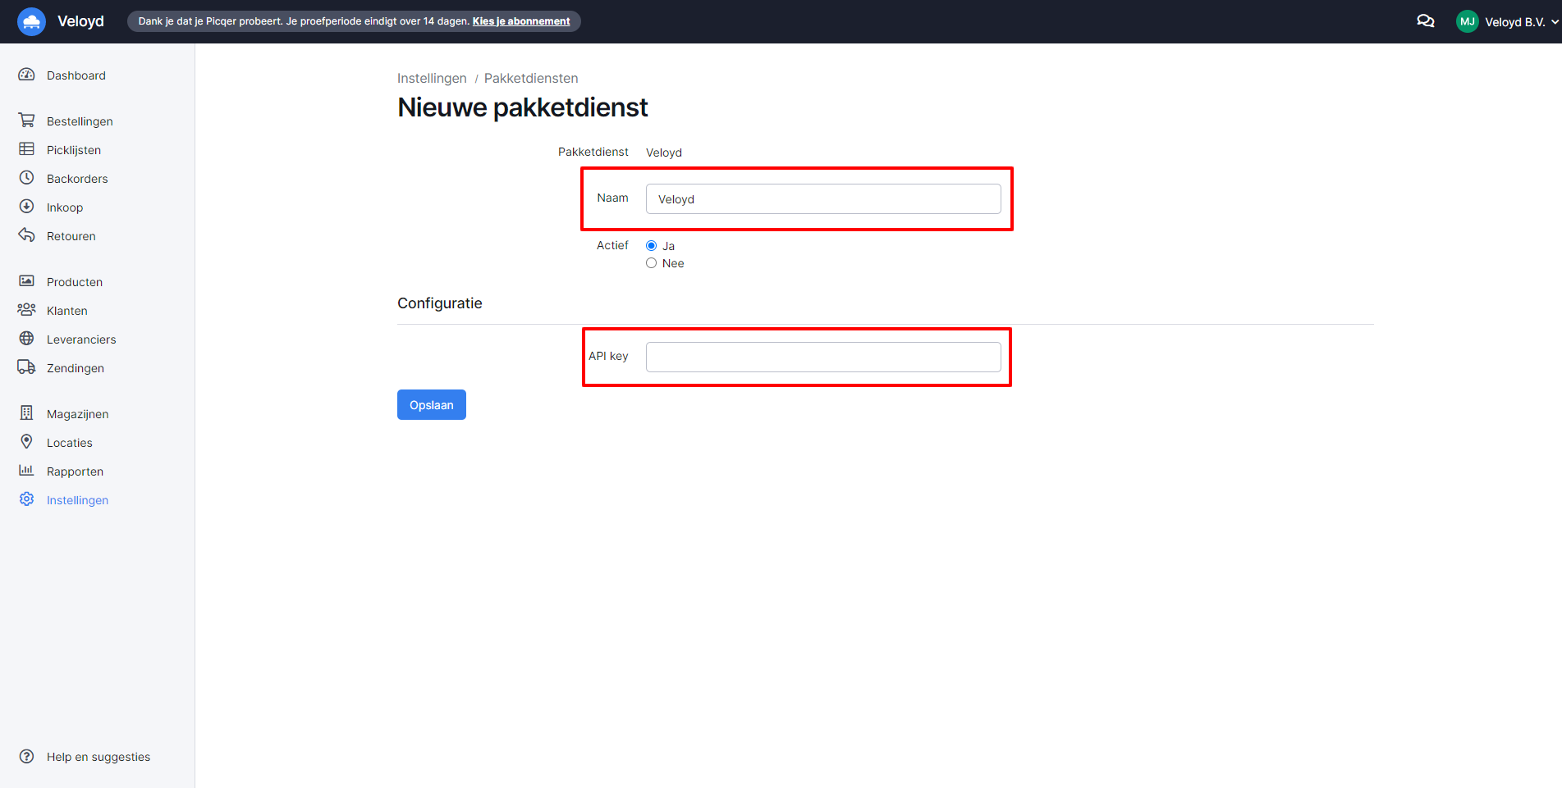Open Picklijsten menu item
Image resolution: width=1562 pixels, height=788 pixels.
[74, 150]
